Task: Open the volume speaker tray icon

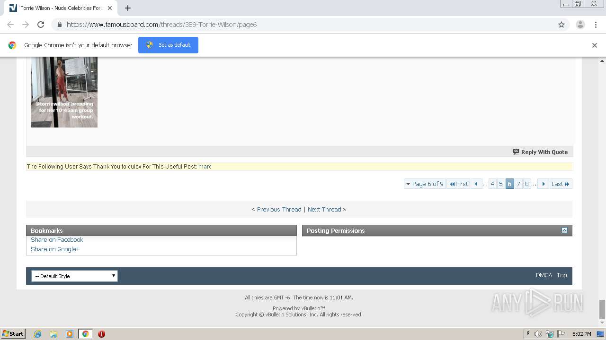Action: 538,334
